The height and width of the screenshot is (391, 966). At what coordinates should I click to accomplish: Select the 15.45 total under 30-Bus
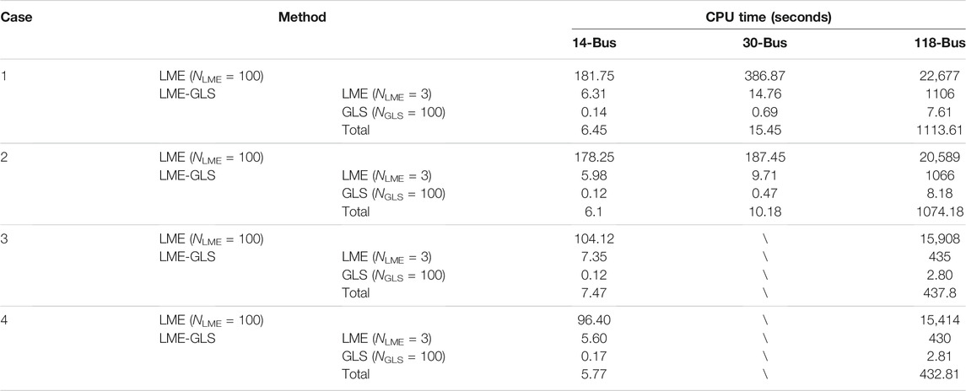click(x=765, y=130)
